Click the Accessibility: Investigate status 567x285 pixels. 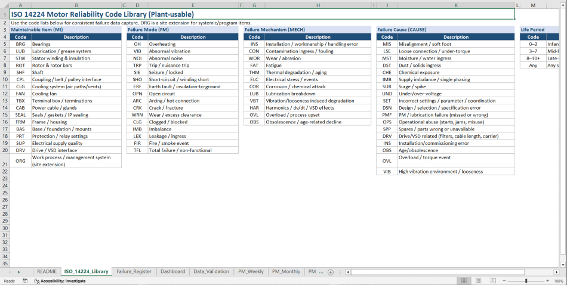click(x=60, y=281)
